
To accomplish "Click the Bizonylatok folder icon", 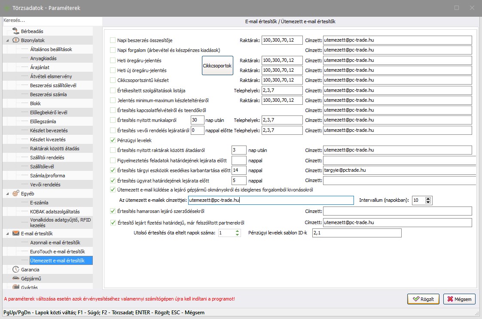I will tap(16, 40).
